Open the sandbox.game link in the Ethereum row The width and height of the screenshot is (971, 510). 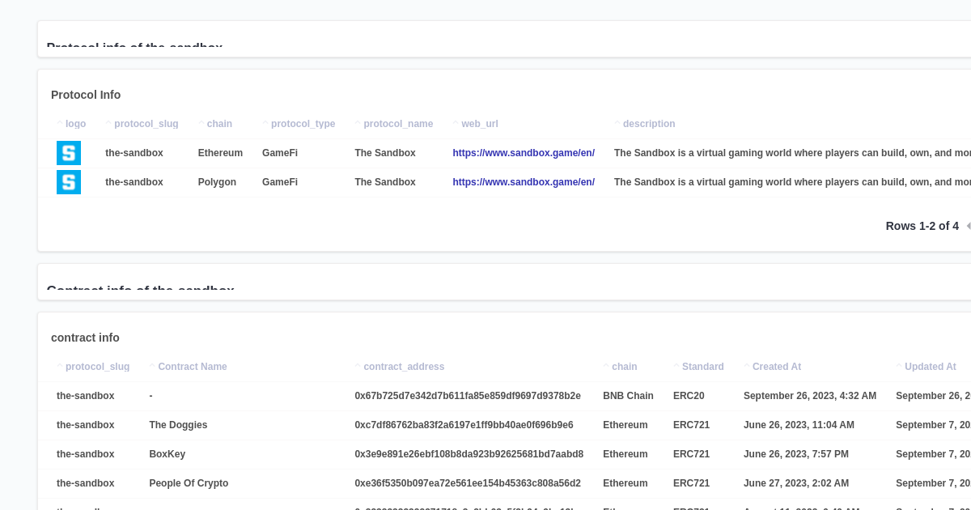524,153
